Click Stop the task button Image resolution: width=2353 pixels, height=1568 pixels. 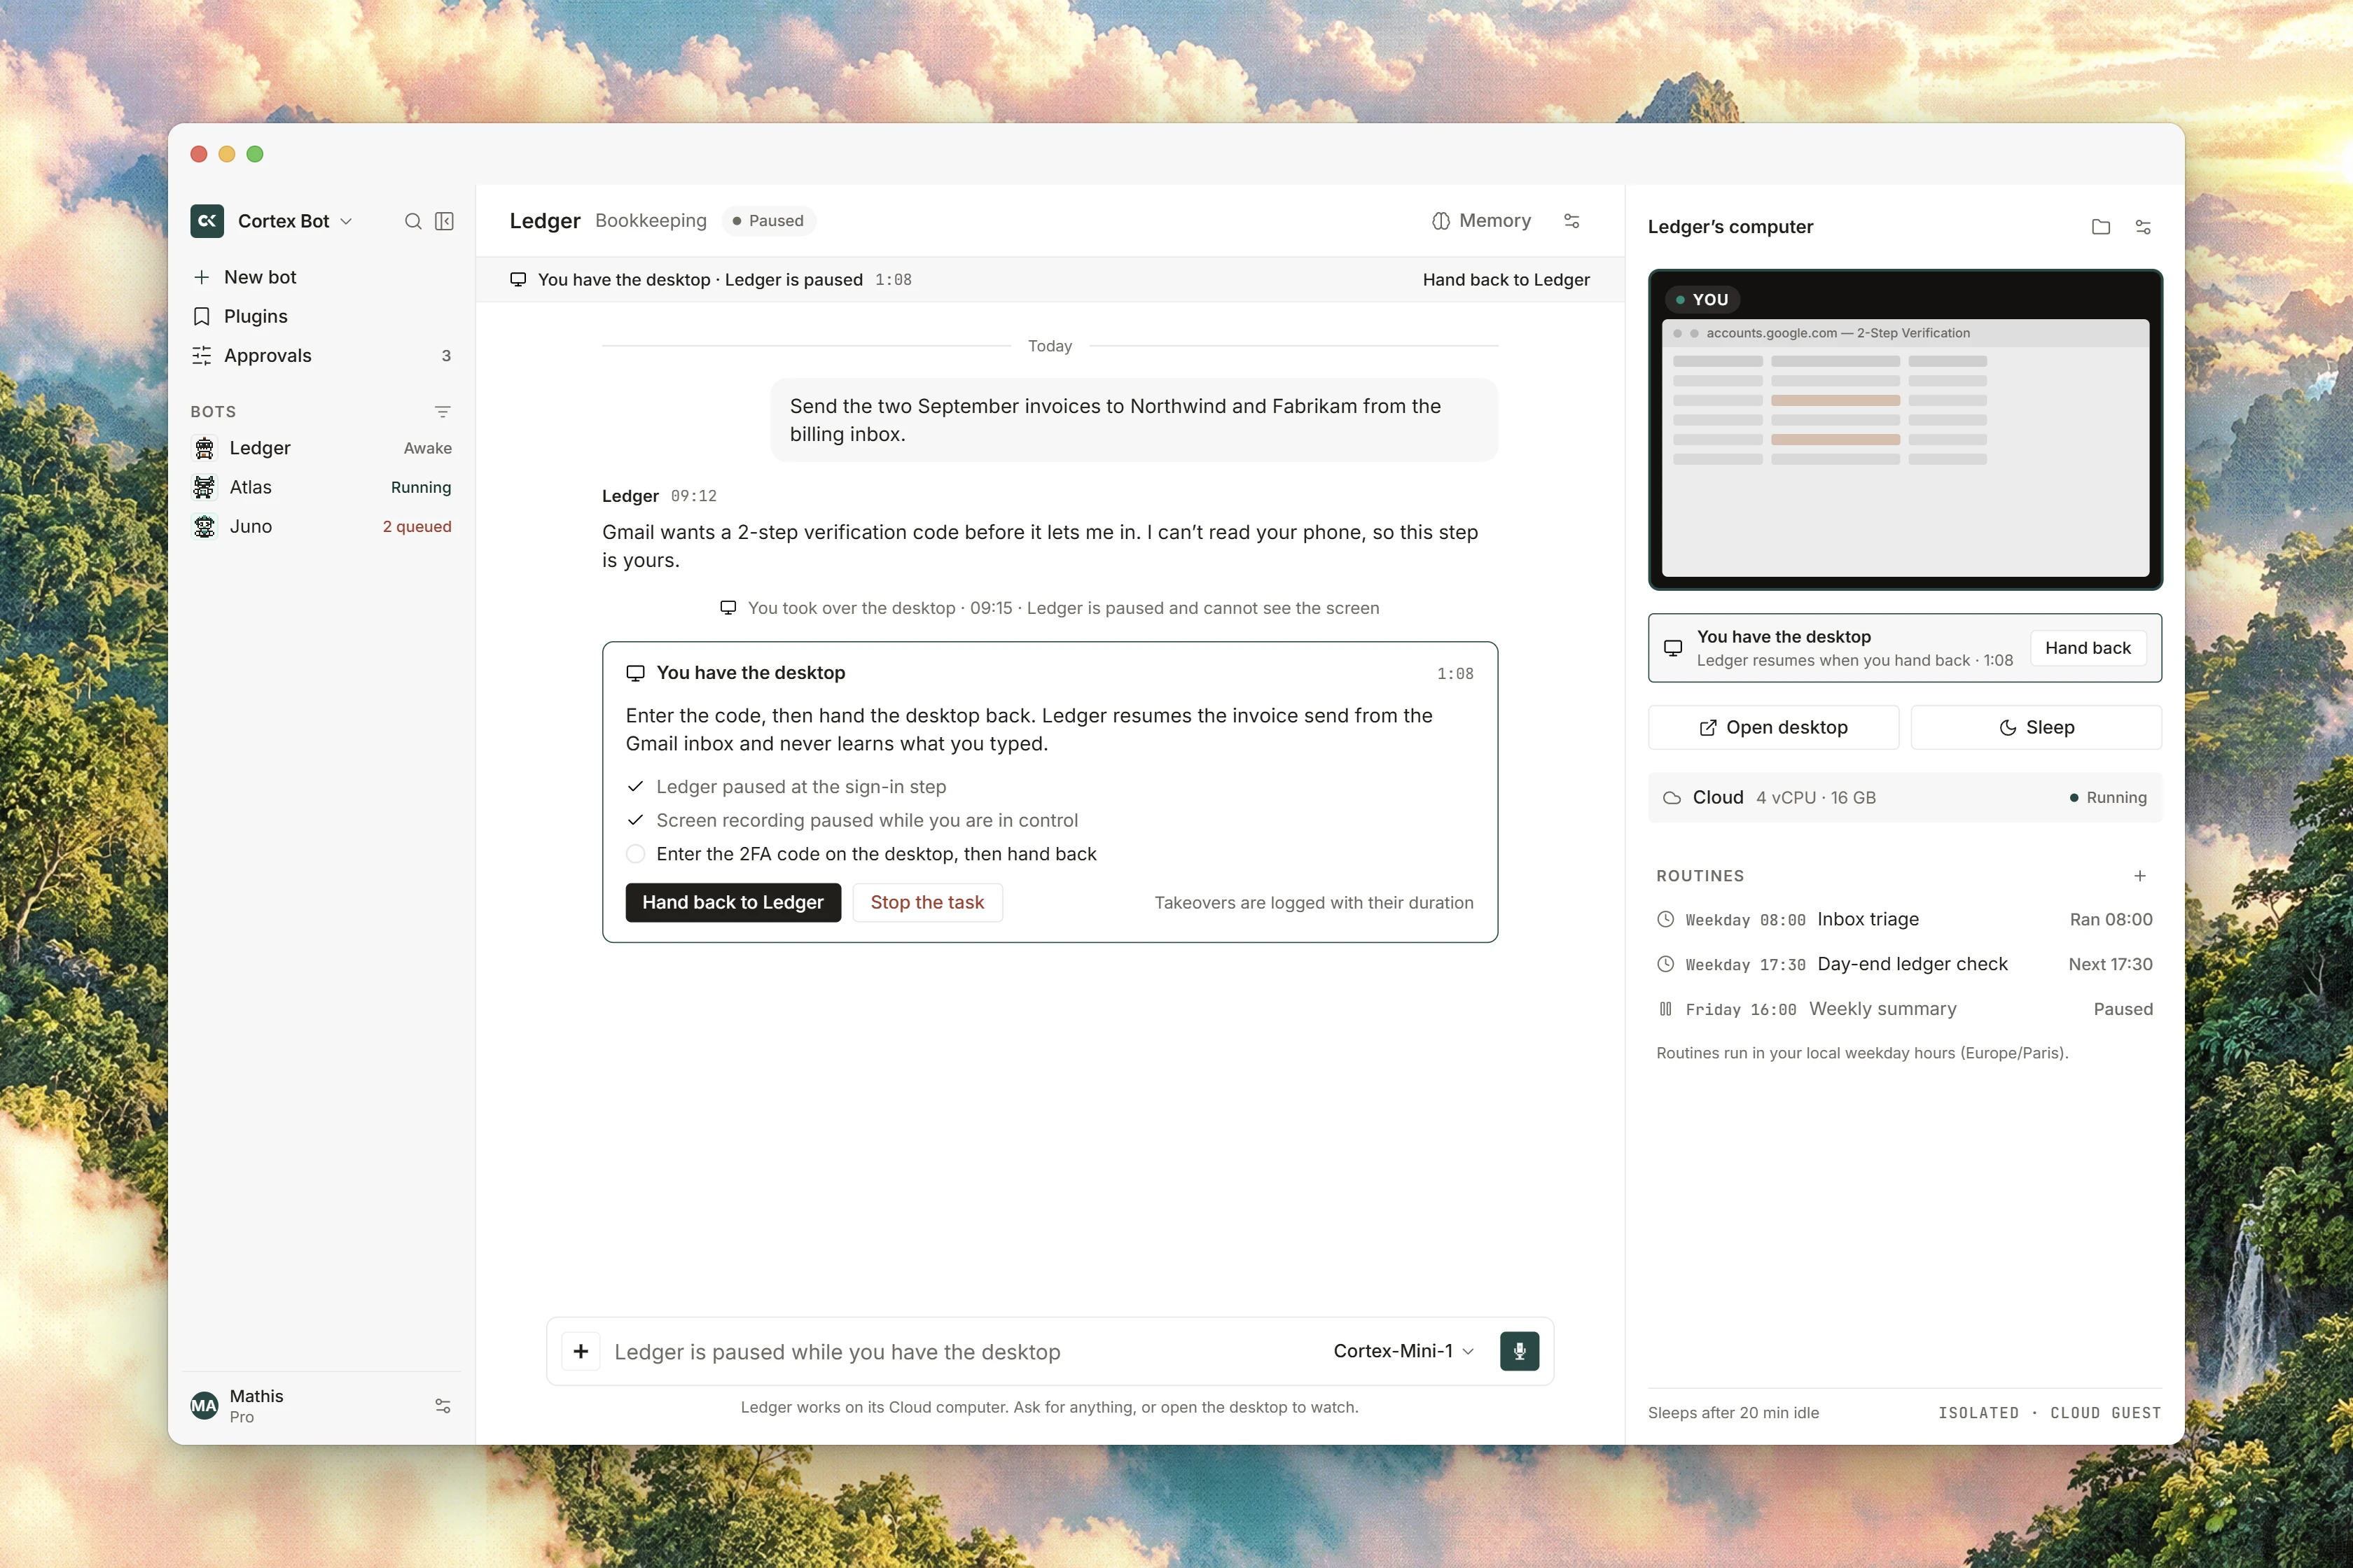coord(927,902)
